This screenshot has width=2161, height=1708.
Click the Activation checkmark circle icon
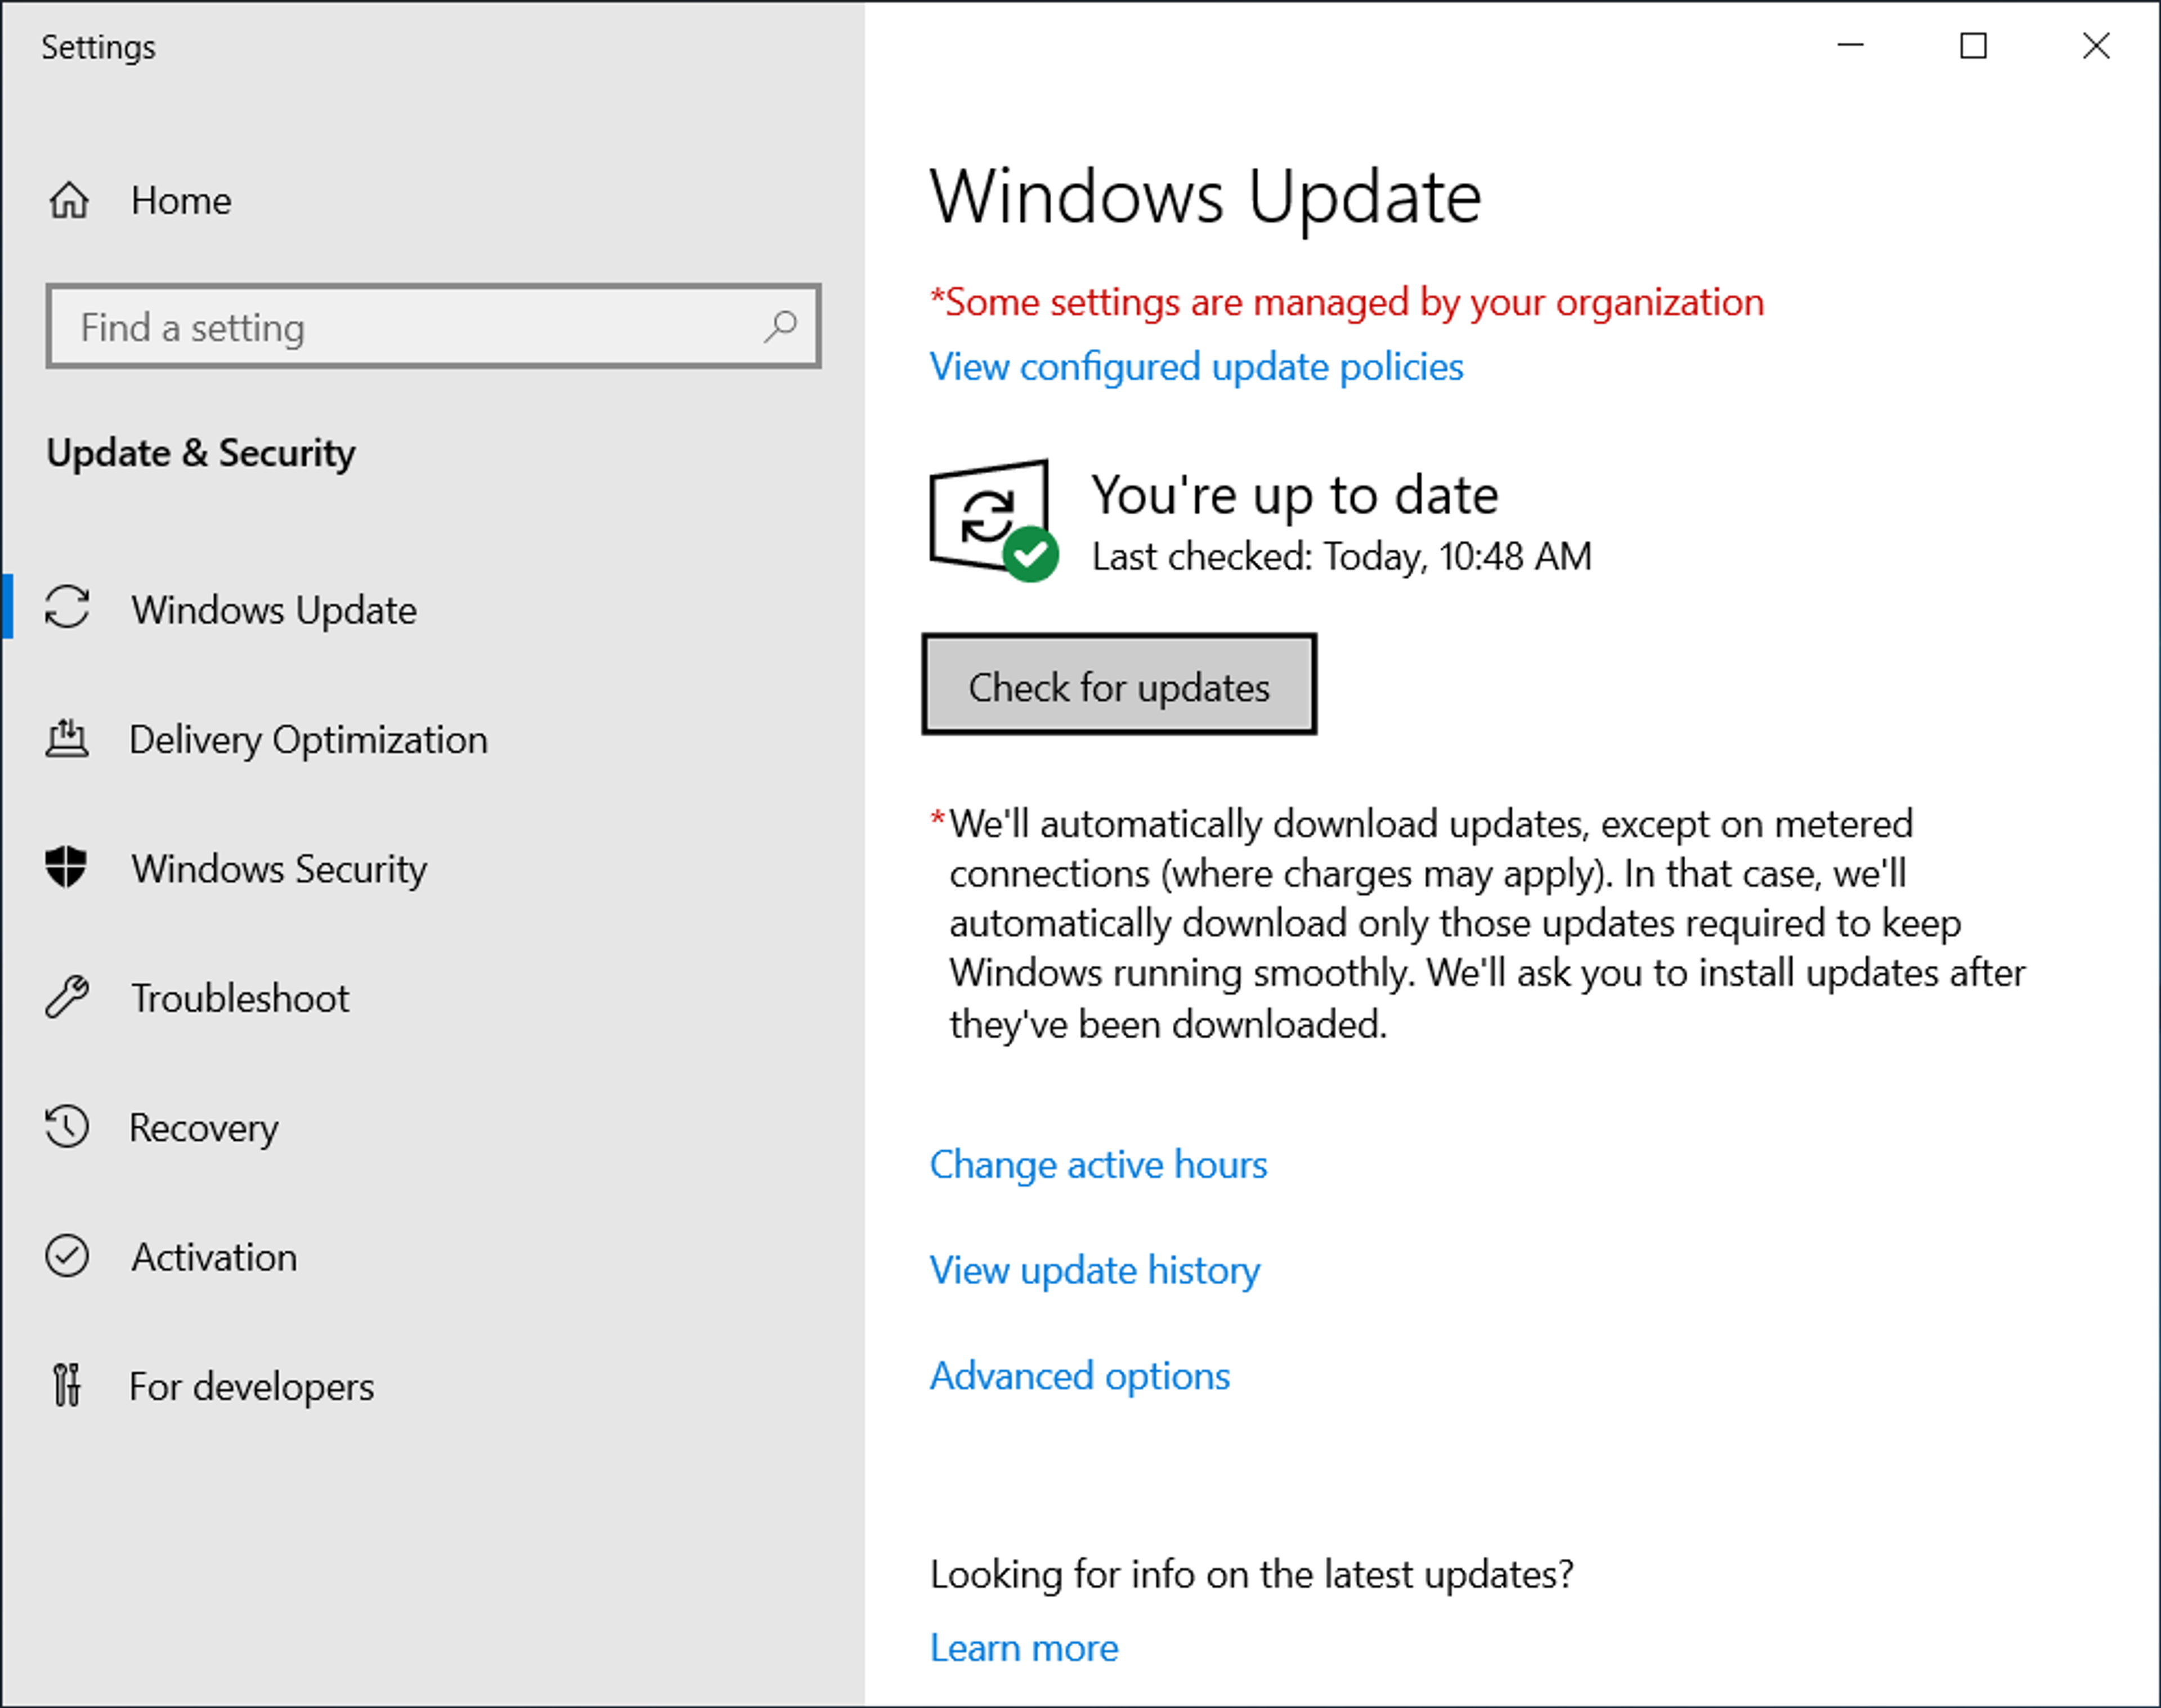point(67,1256)
